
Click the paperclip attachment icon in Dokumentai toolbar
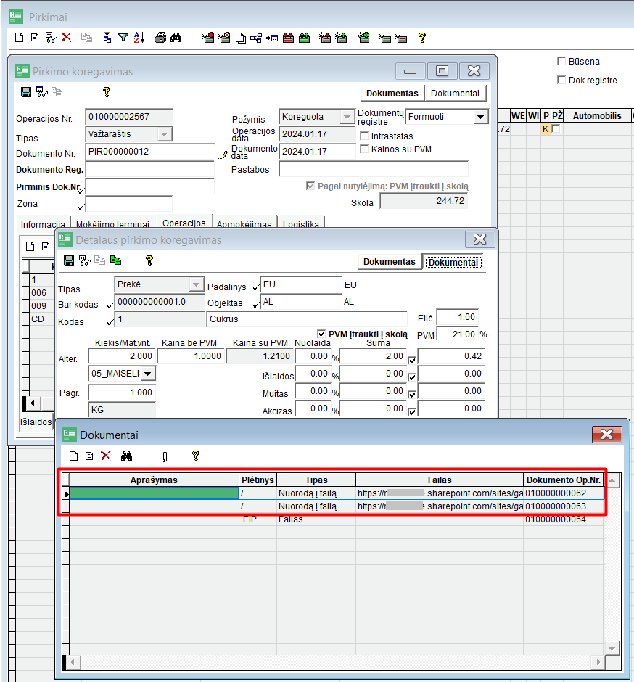[165, 456]
